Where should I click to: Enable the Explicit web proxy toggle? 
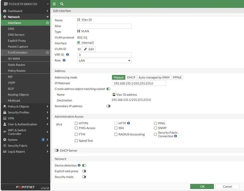(x=84, y=171)
